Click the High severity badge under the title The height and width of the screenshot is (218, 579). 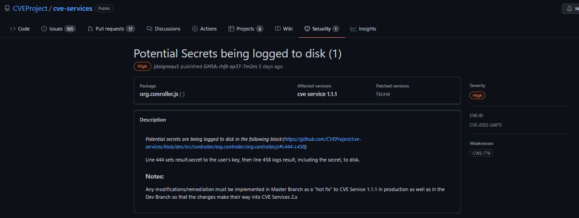[142, 66]
